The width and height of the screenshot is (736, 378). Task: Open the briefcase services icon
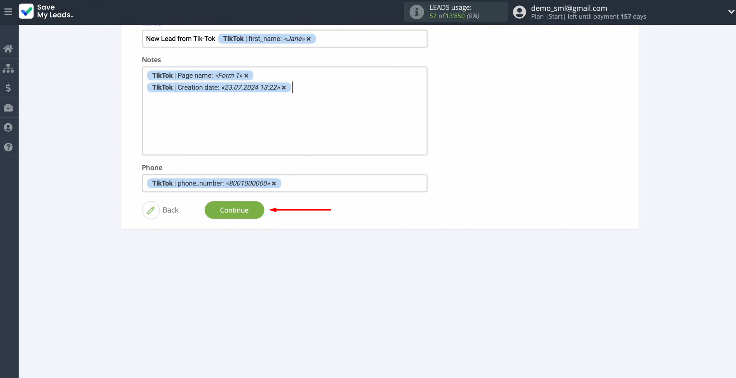tap(8, 108)
